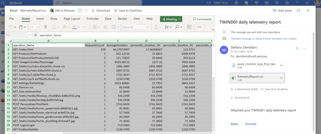Screen dimensions: 321x134
Task: Open the Formulas ribbon tab
Action: click(92, 19)
